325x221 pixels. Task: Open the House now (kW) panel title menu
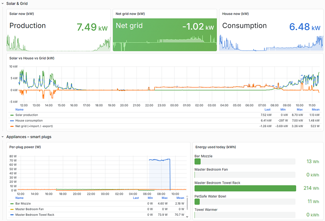click(235, 14)
